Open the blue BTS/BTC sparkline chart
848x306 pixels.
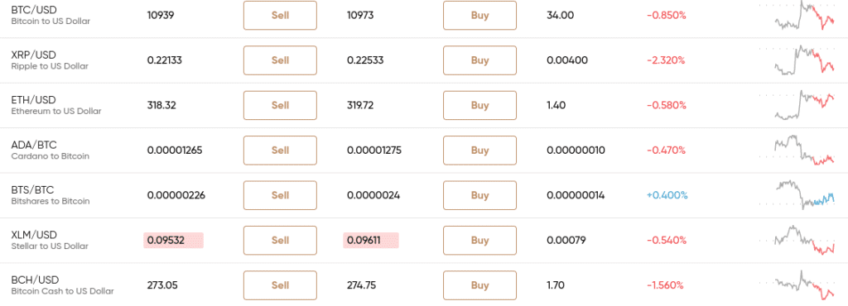click(x=804, y=195)
